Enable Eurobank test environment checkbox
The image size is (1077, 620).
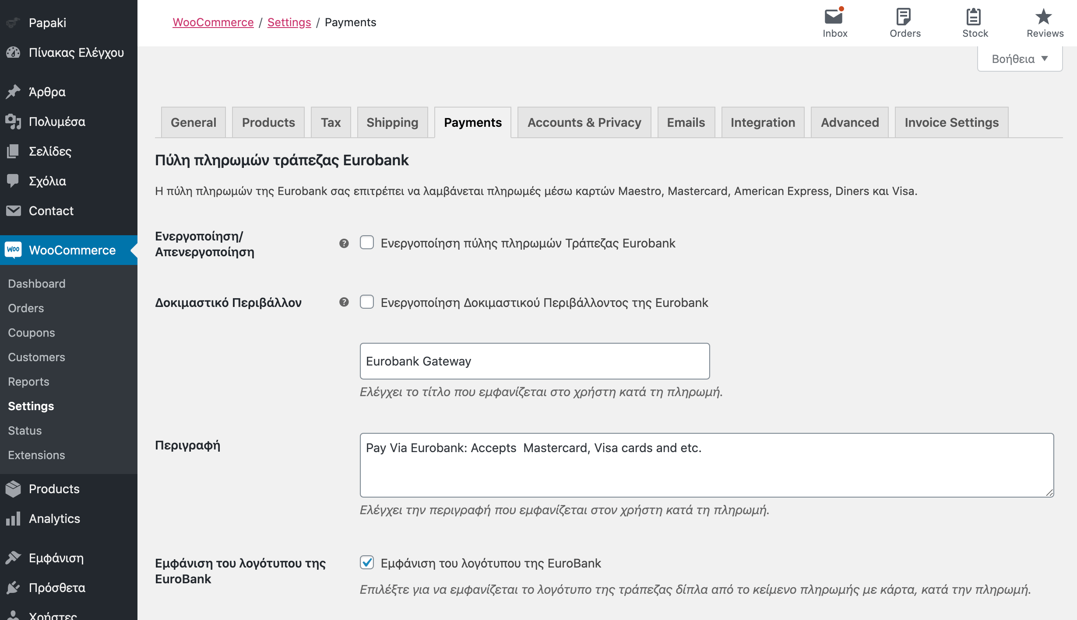click(x=367, y=302)
